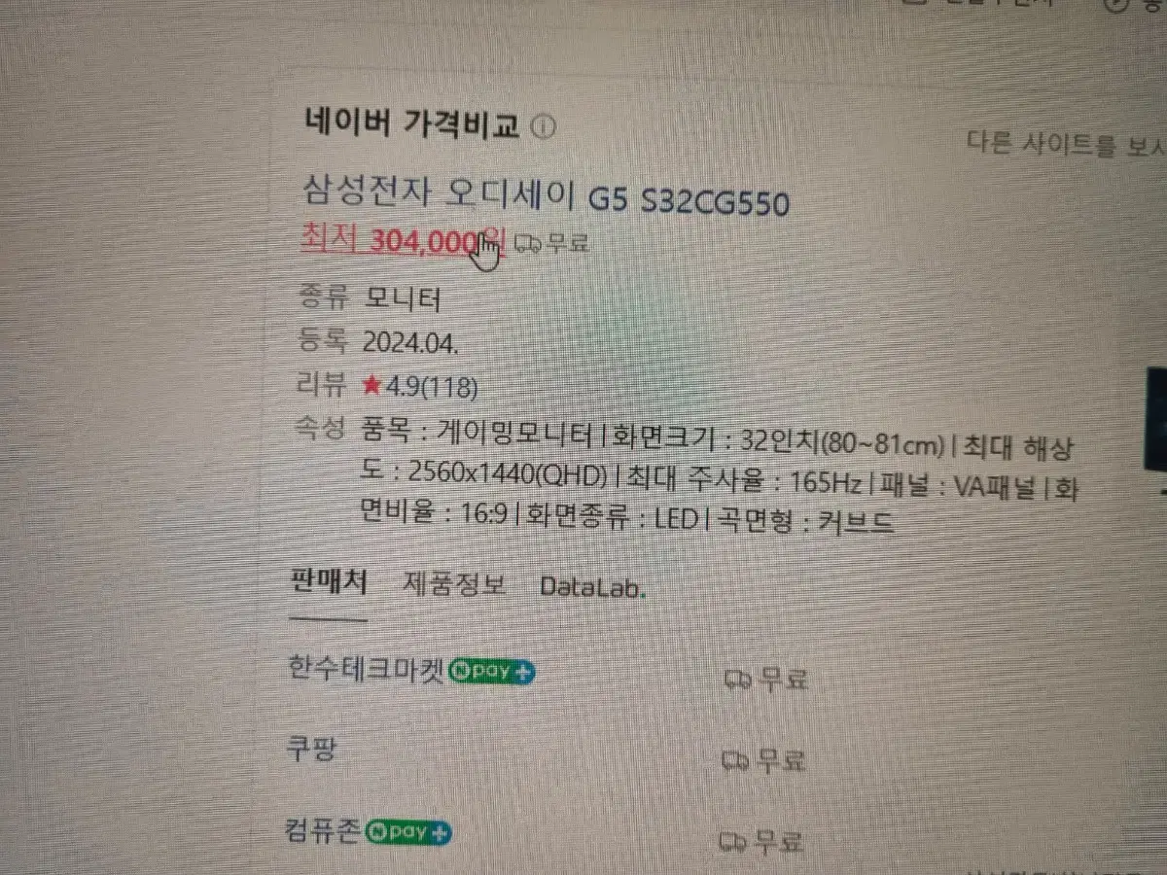The image size is (1167, 875).
Task: Click the shipping truck icon in the 컴퓨존 row
Action: [733, 841]
